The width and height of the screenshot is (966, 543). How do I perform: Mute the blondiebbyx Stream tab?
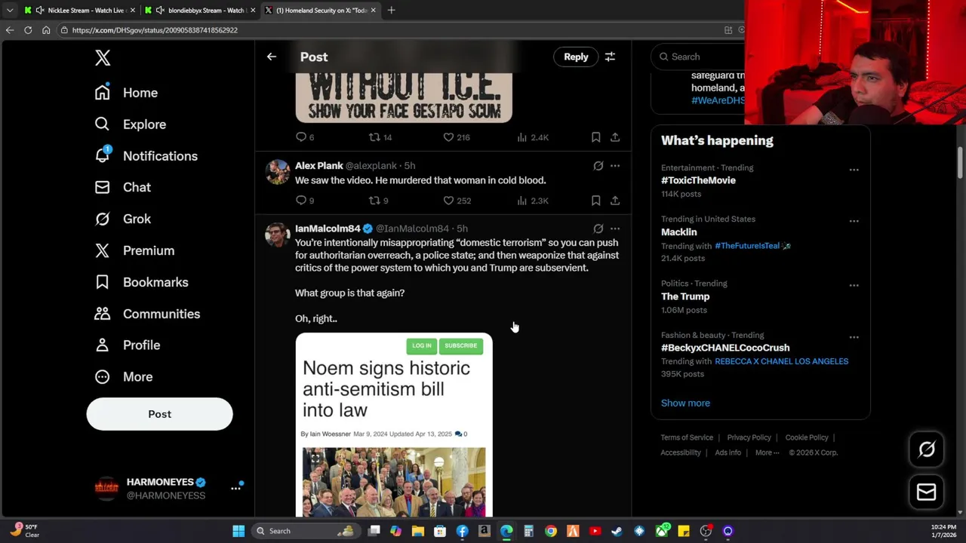point(160,11)
